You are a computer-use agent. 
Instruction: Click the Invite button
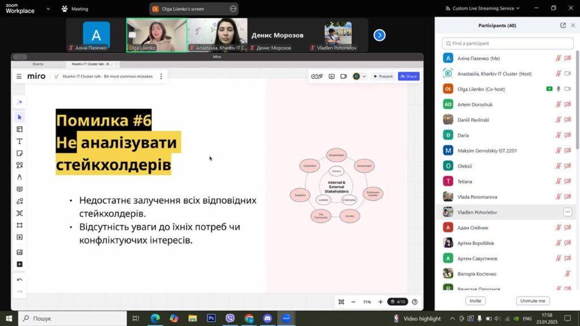(475, 301)
